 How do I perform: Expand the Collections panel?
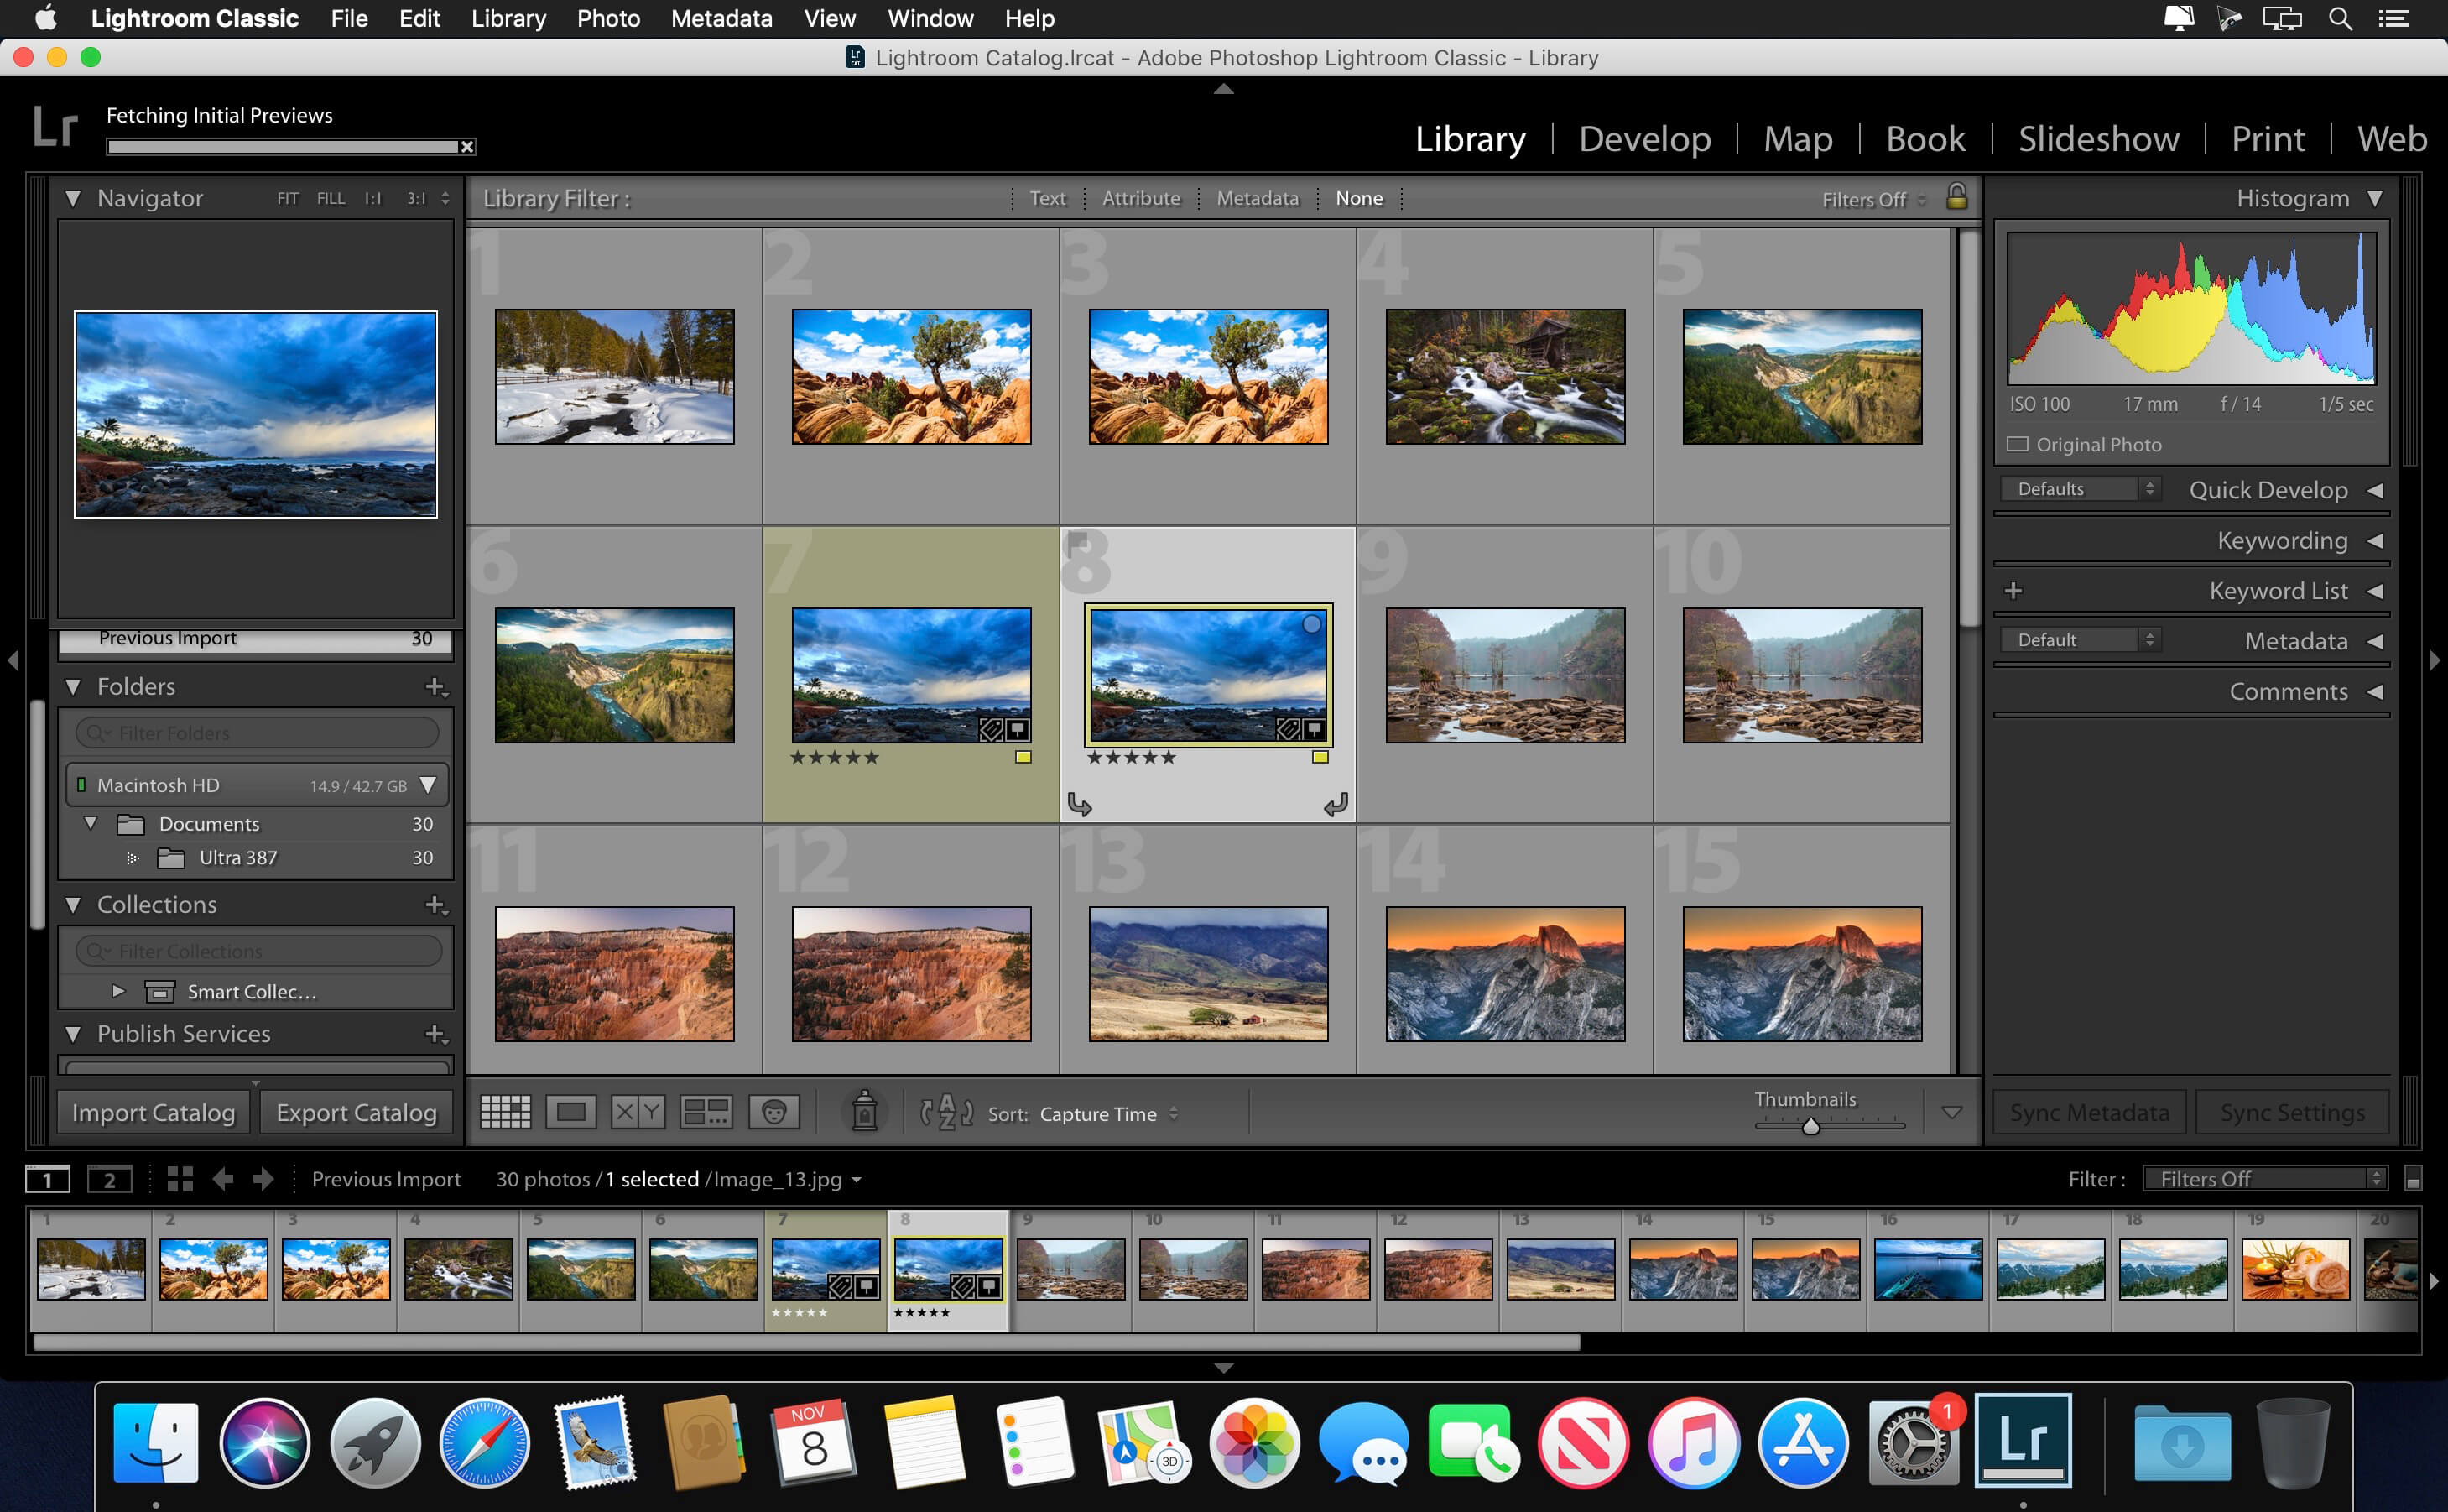click(76, 904)
